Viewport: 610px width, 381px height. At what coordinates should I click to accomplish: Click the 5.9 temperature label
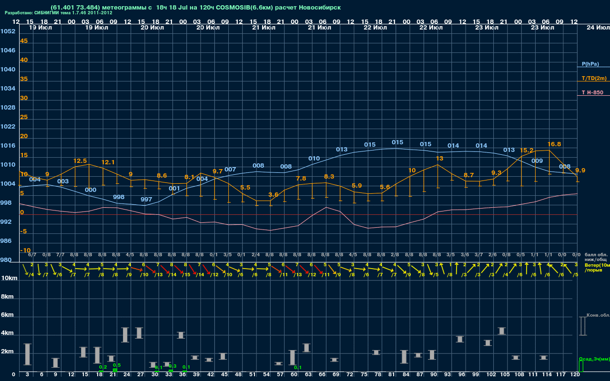357,186
